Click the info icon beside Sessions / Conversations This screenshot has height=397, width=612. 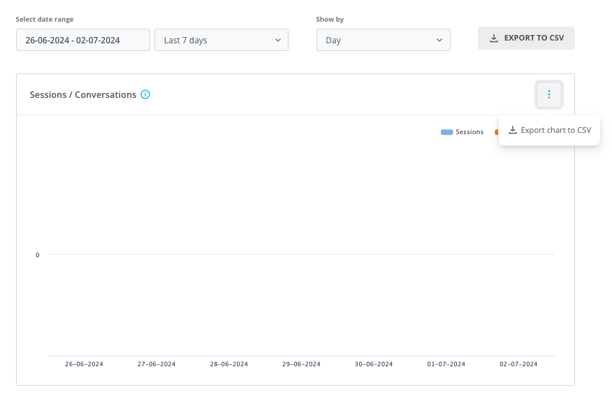pos(145,94)
